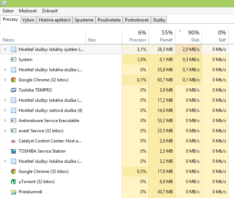Open the História aplikácií tab
Viewport: 234px width, 198px height.
click(54, 20)
